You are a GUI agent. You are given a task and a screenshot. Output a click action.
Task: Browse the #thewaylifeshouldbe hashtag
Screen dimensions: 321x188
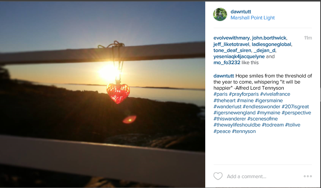(237, 125)
